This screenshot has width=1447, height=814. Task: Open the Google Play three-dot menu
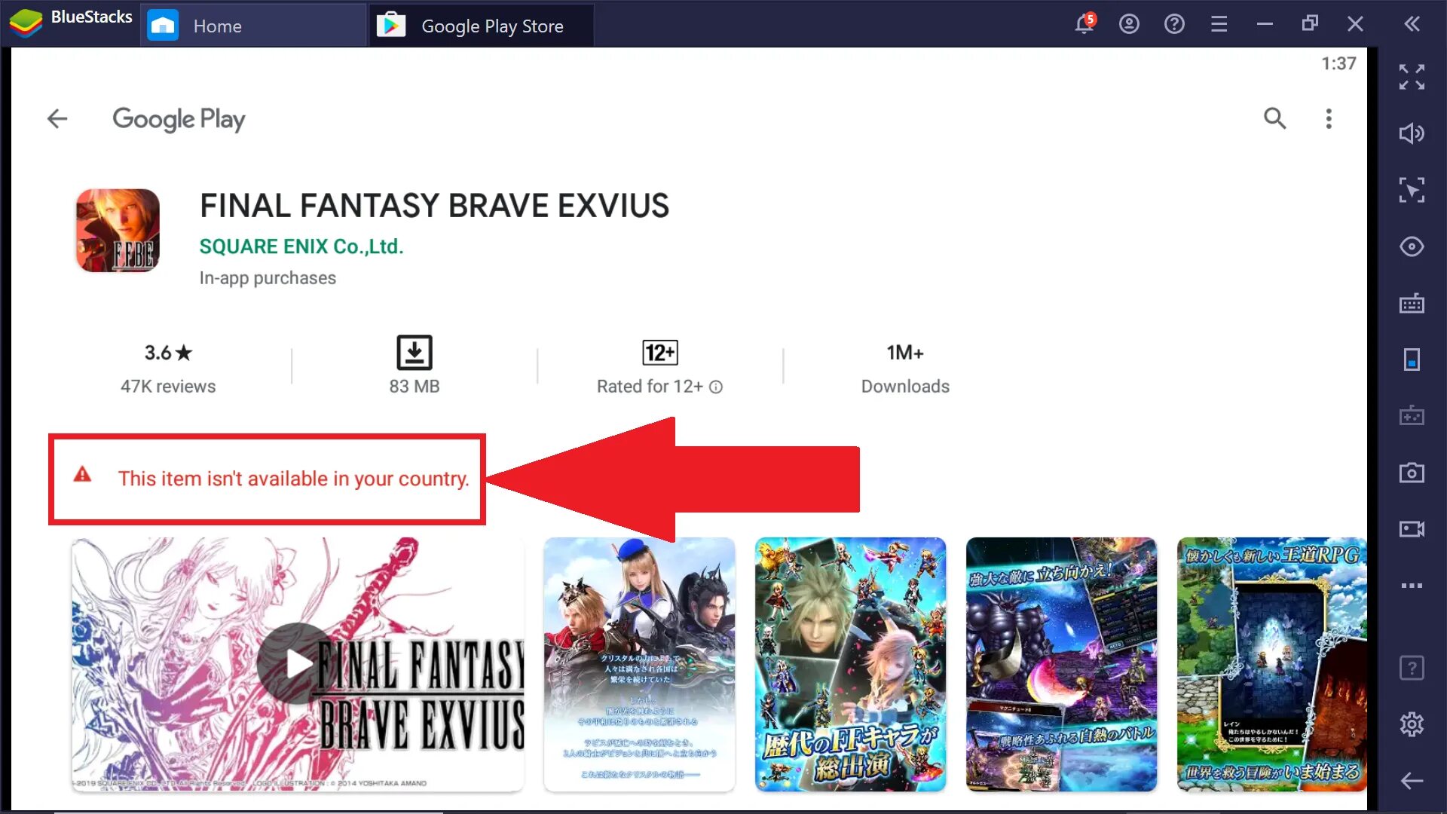coord(1329,118)
